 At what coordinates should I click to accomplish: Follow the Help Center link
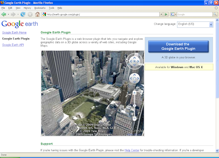point(132,150)
